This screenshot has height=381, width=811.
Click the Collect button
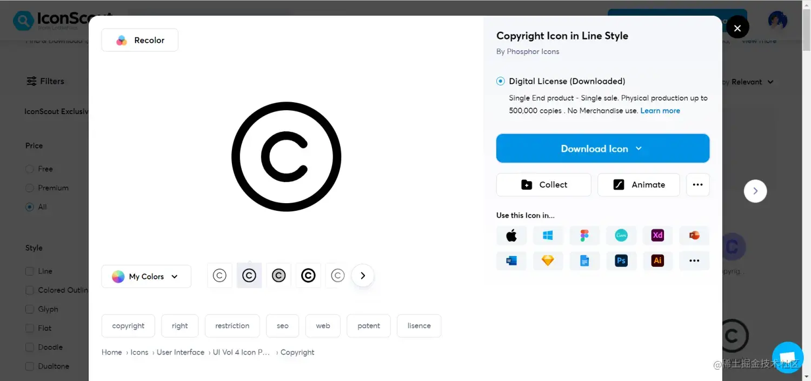tap(543, 185)
